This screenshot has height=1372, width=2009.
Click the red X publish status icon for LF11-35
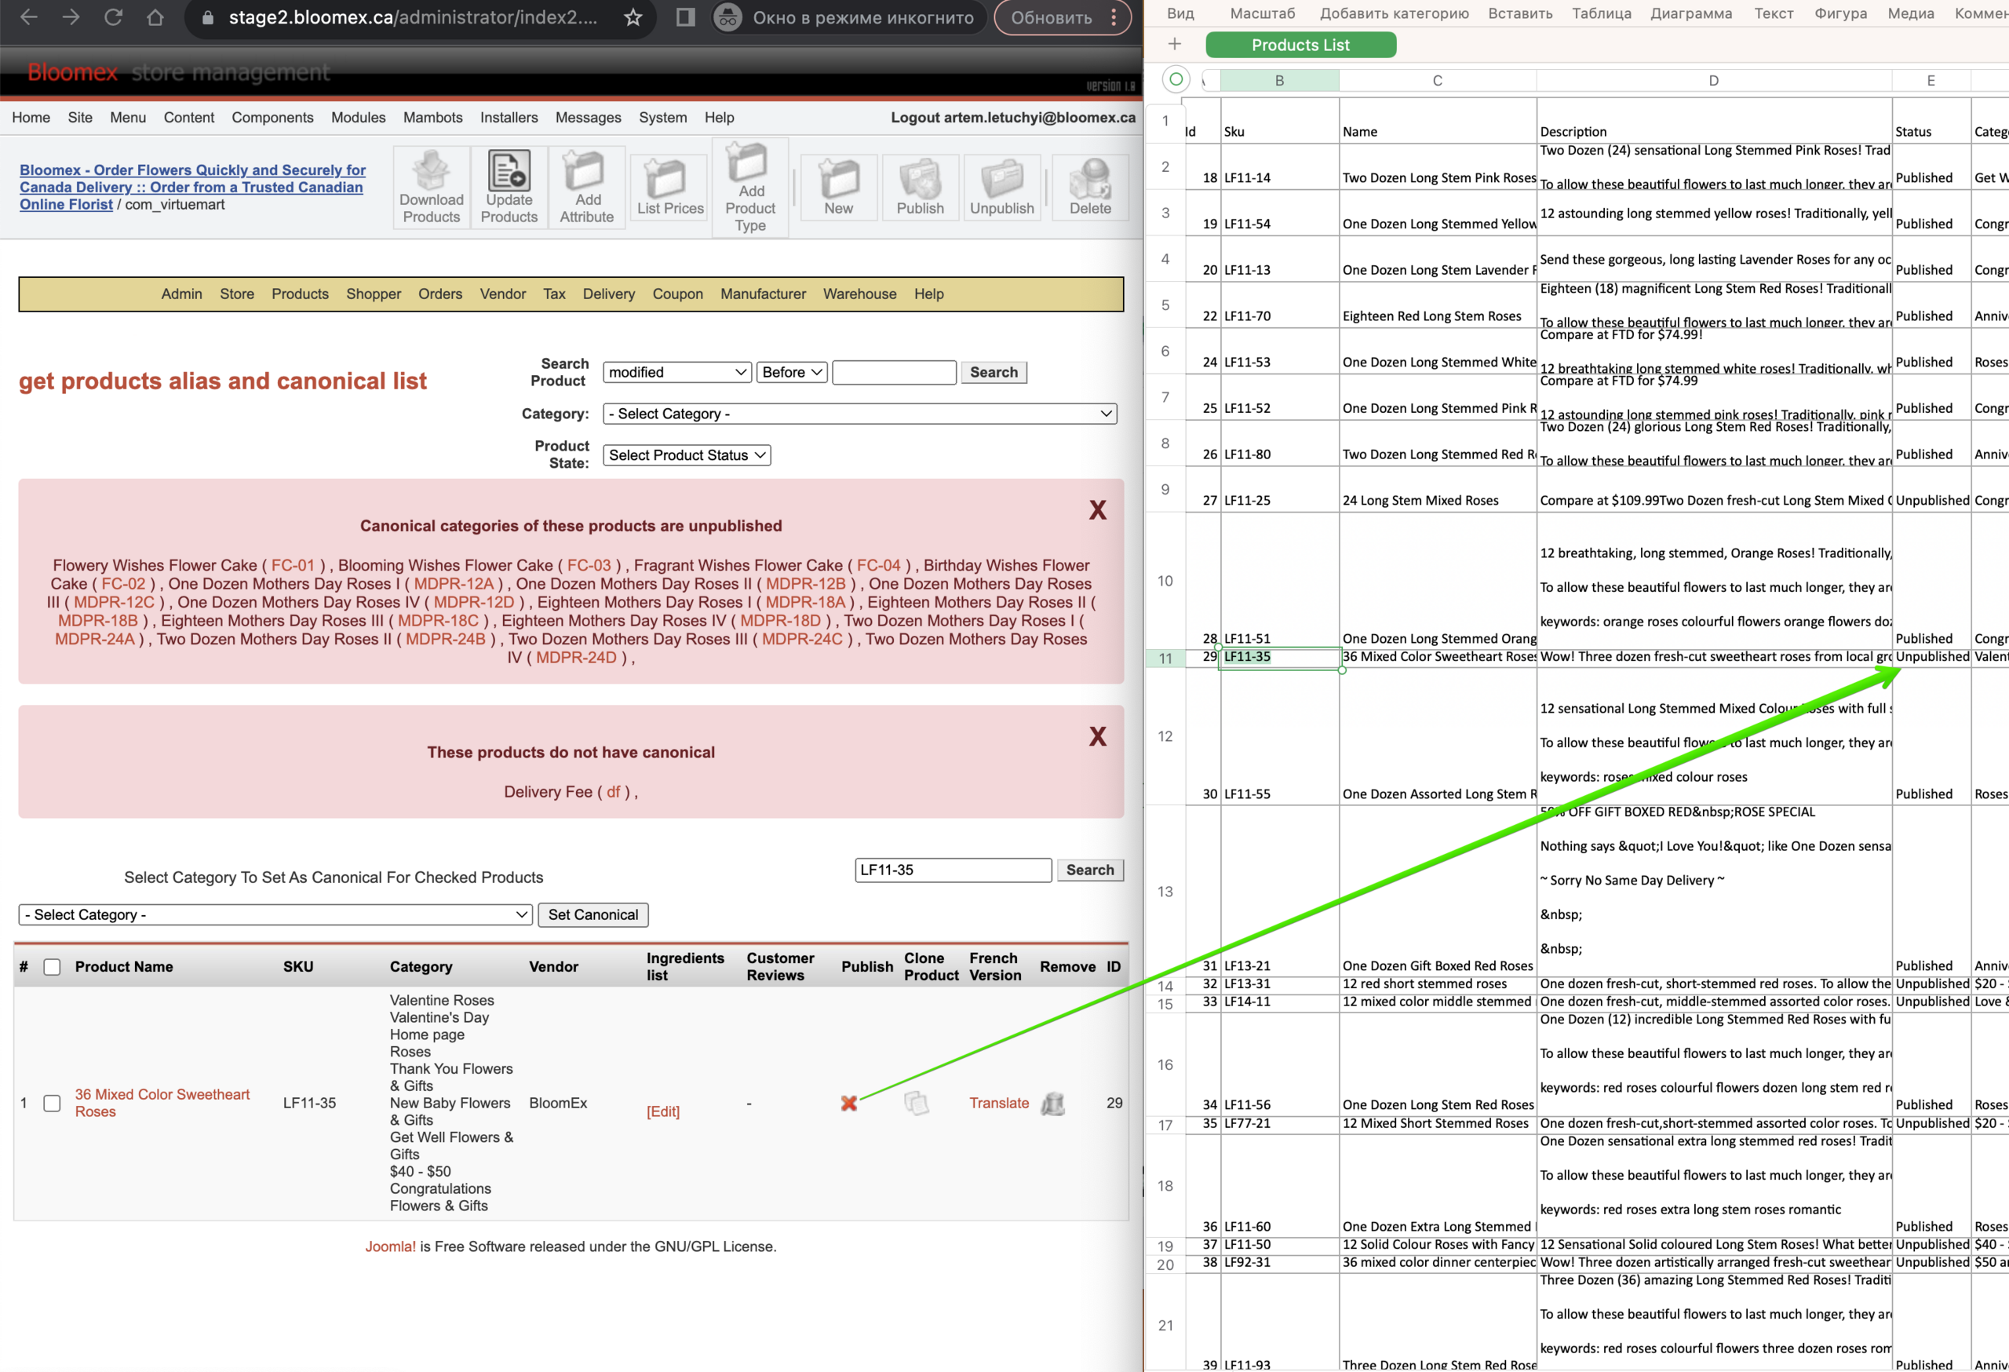coord(849,1103)
